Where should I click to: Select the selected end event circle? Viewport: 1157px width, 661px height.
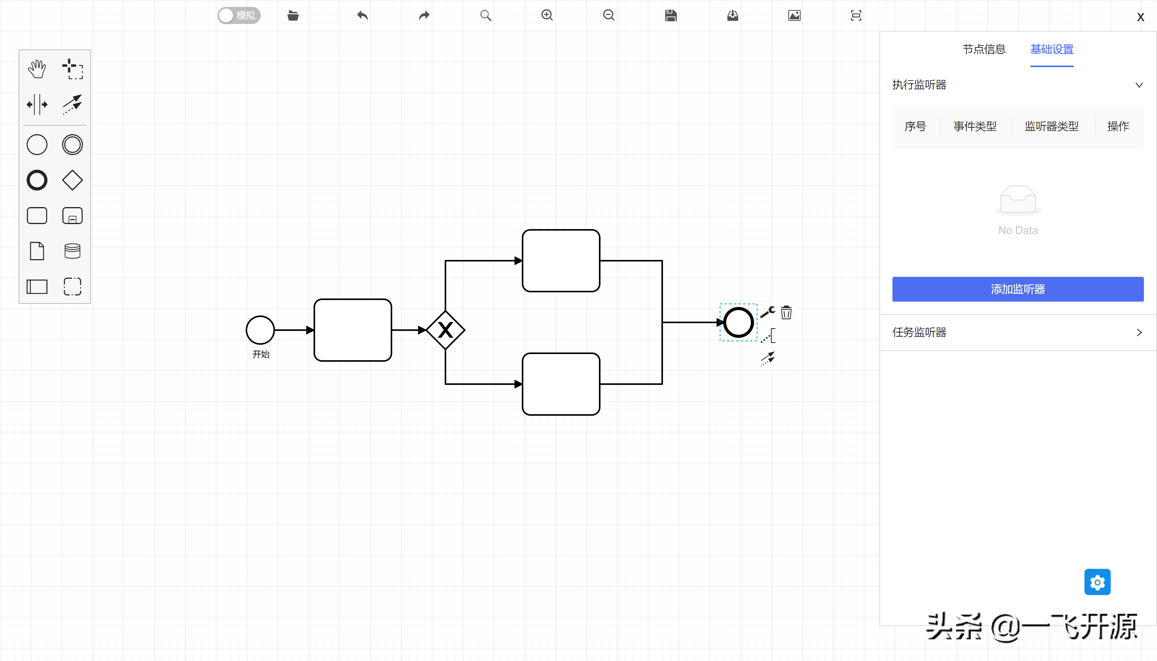coord(739,322)
